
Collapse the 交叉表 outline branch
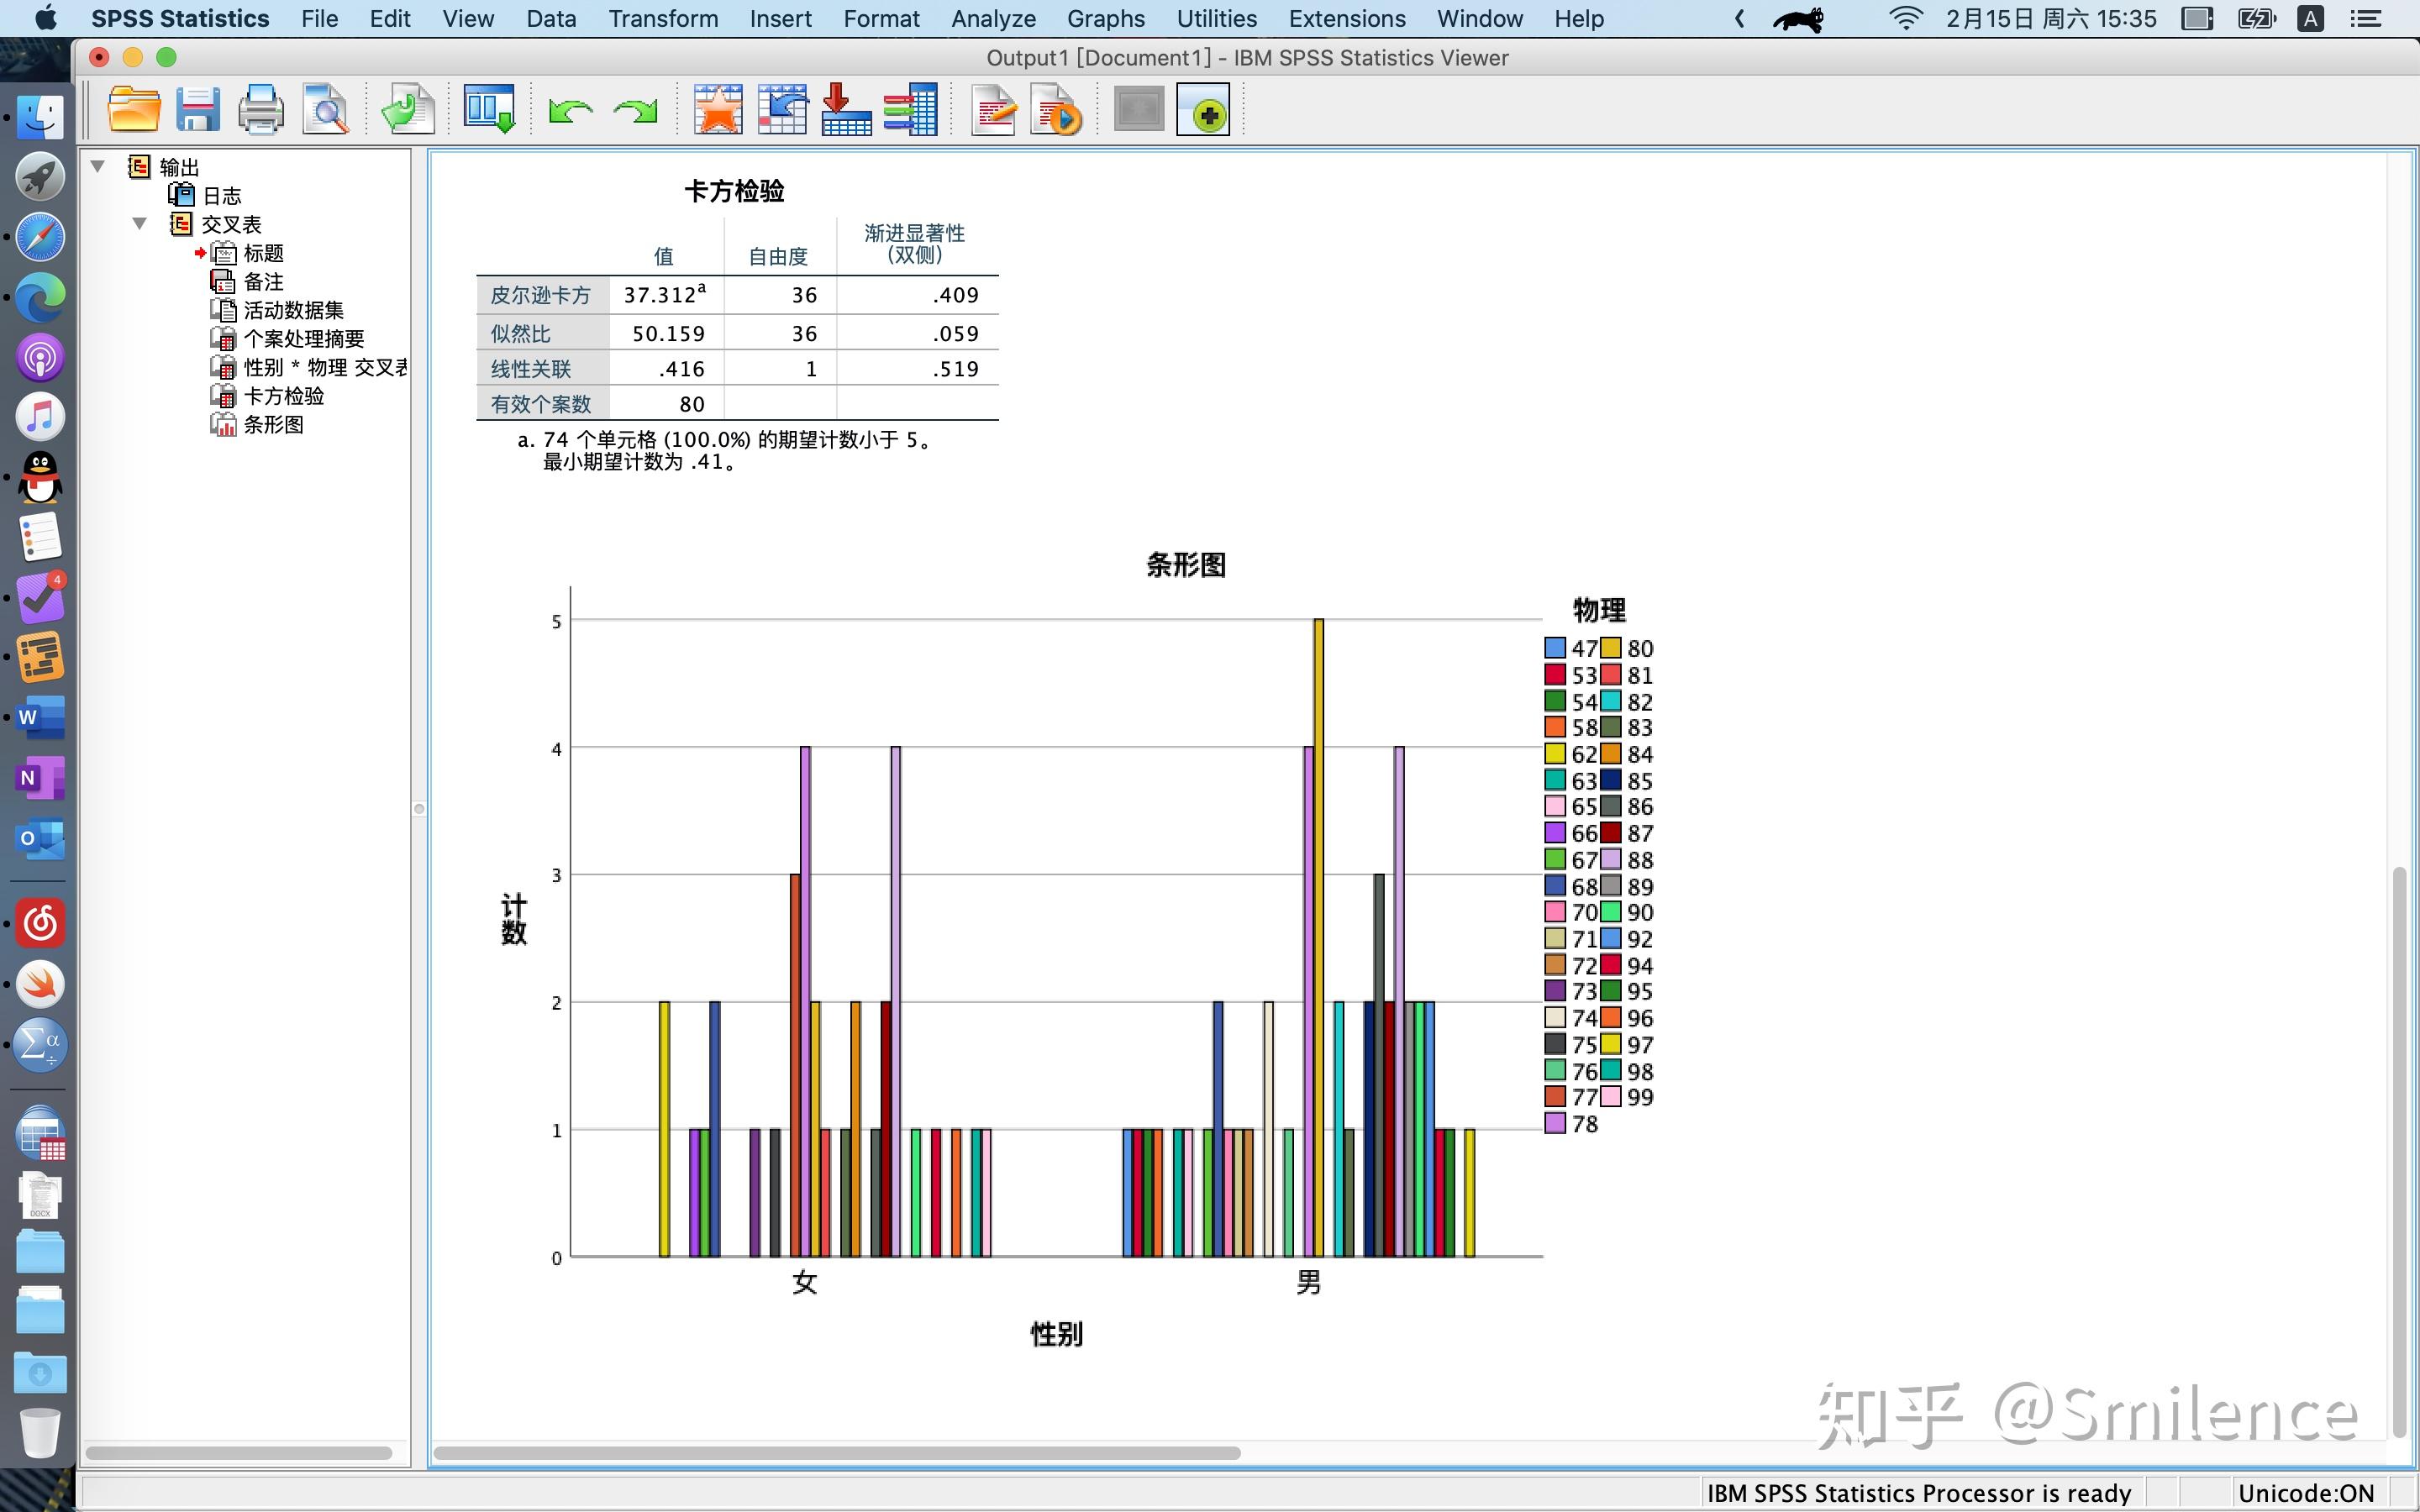[139, 223]
